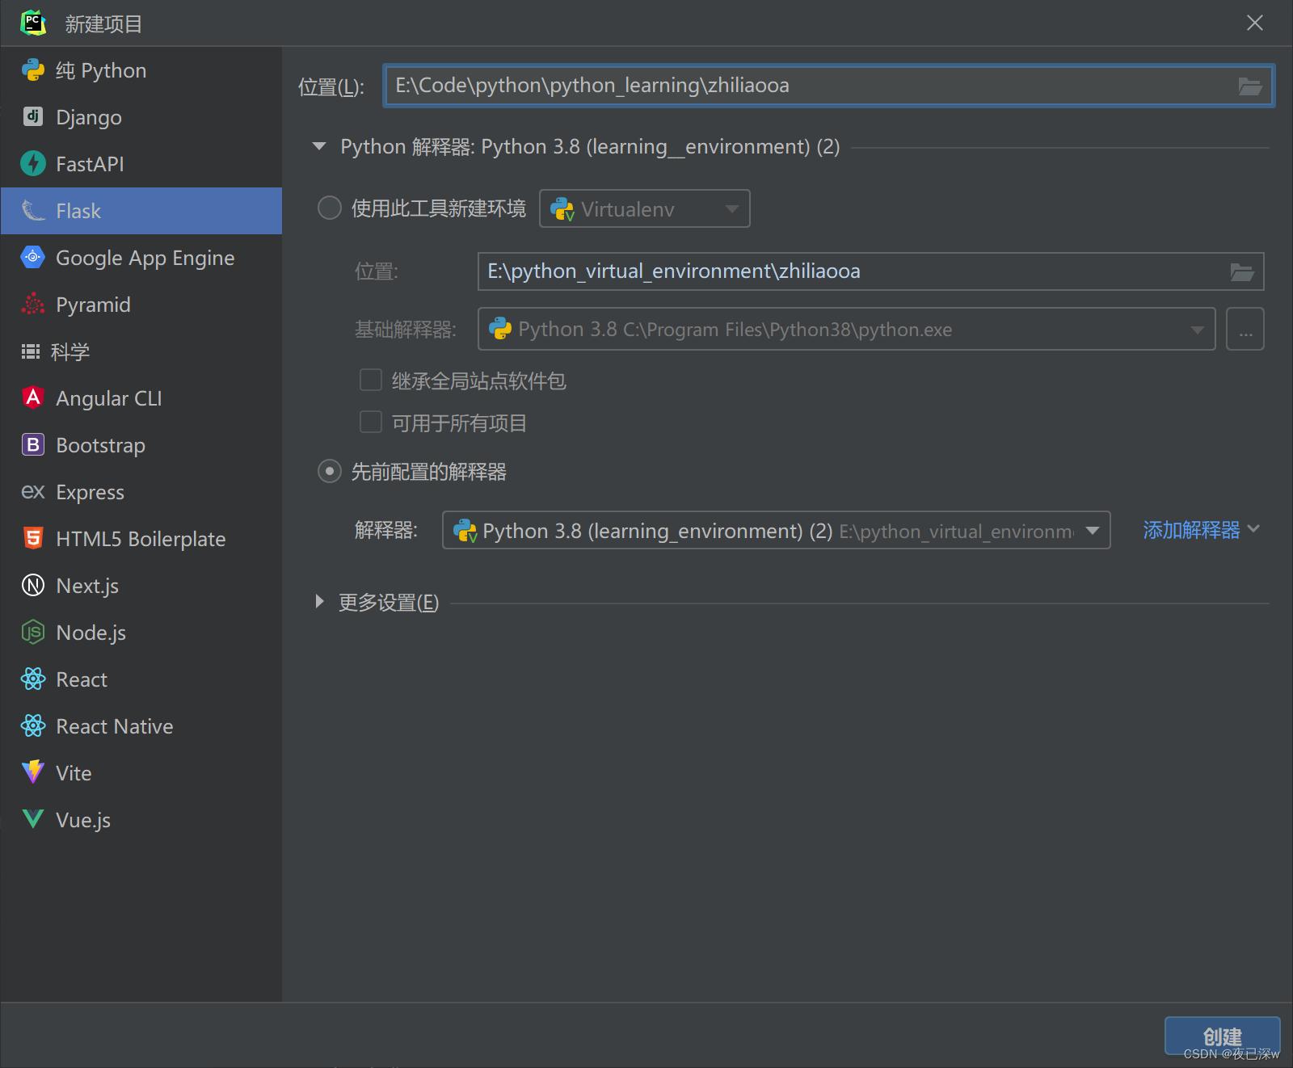Click Python icon in base interpreter field
Screen dimensions: 1293x1068
tap(500, 329)
